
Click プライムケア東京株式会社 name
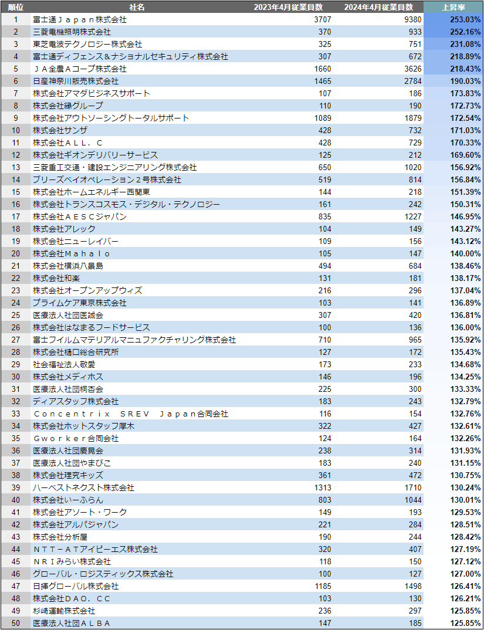pos(80,303)
